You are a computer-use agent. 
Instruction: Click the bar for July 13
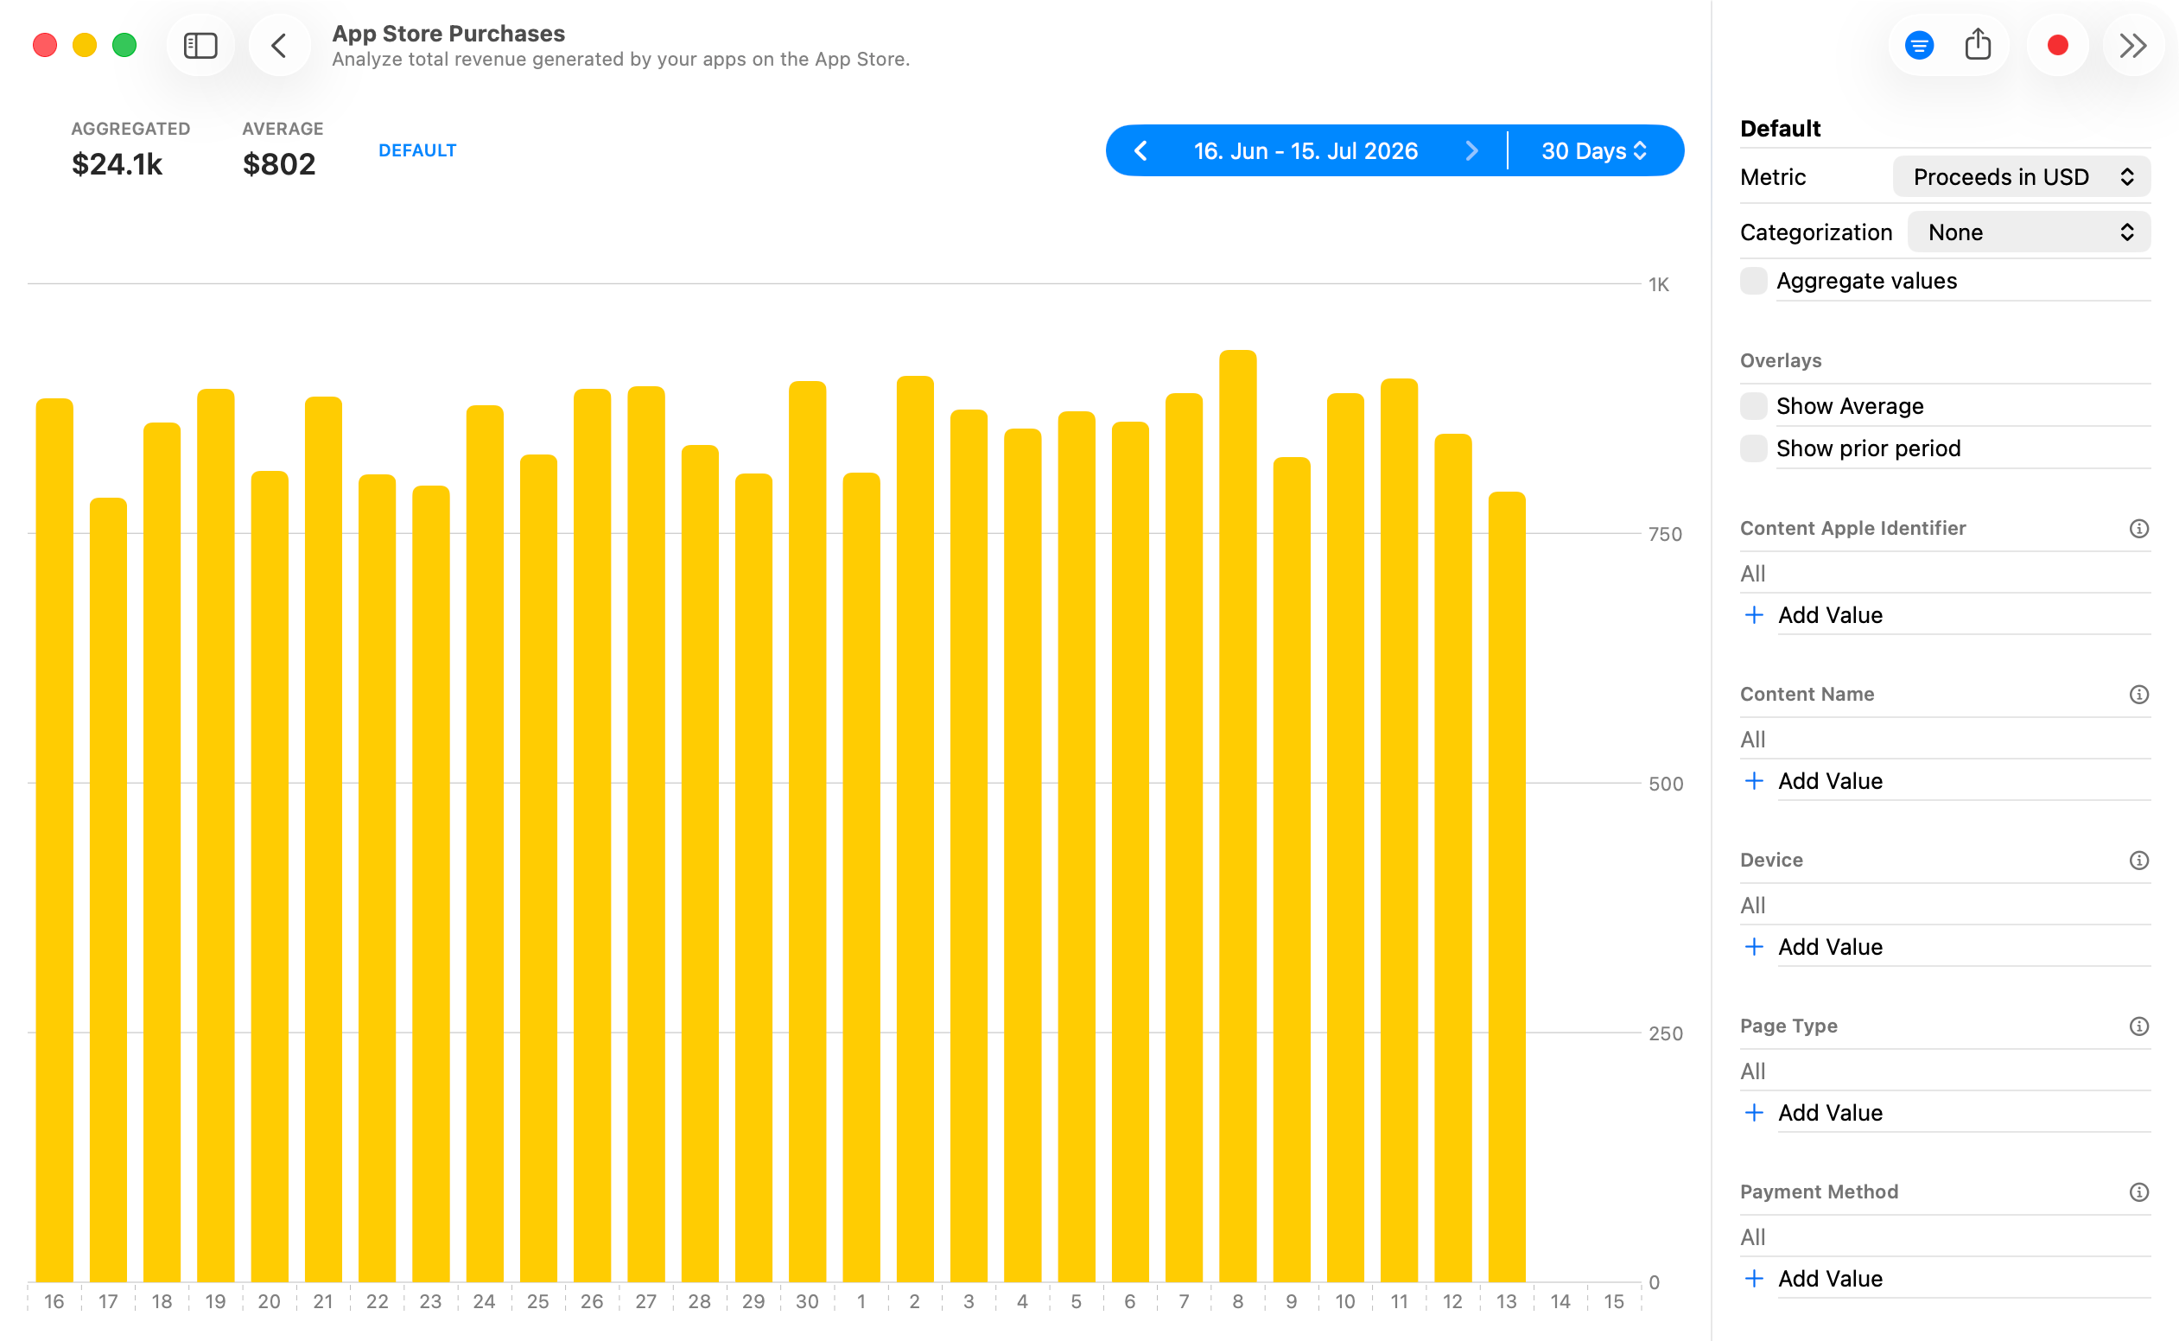(1507, 887)
